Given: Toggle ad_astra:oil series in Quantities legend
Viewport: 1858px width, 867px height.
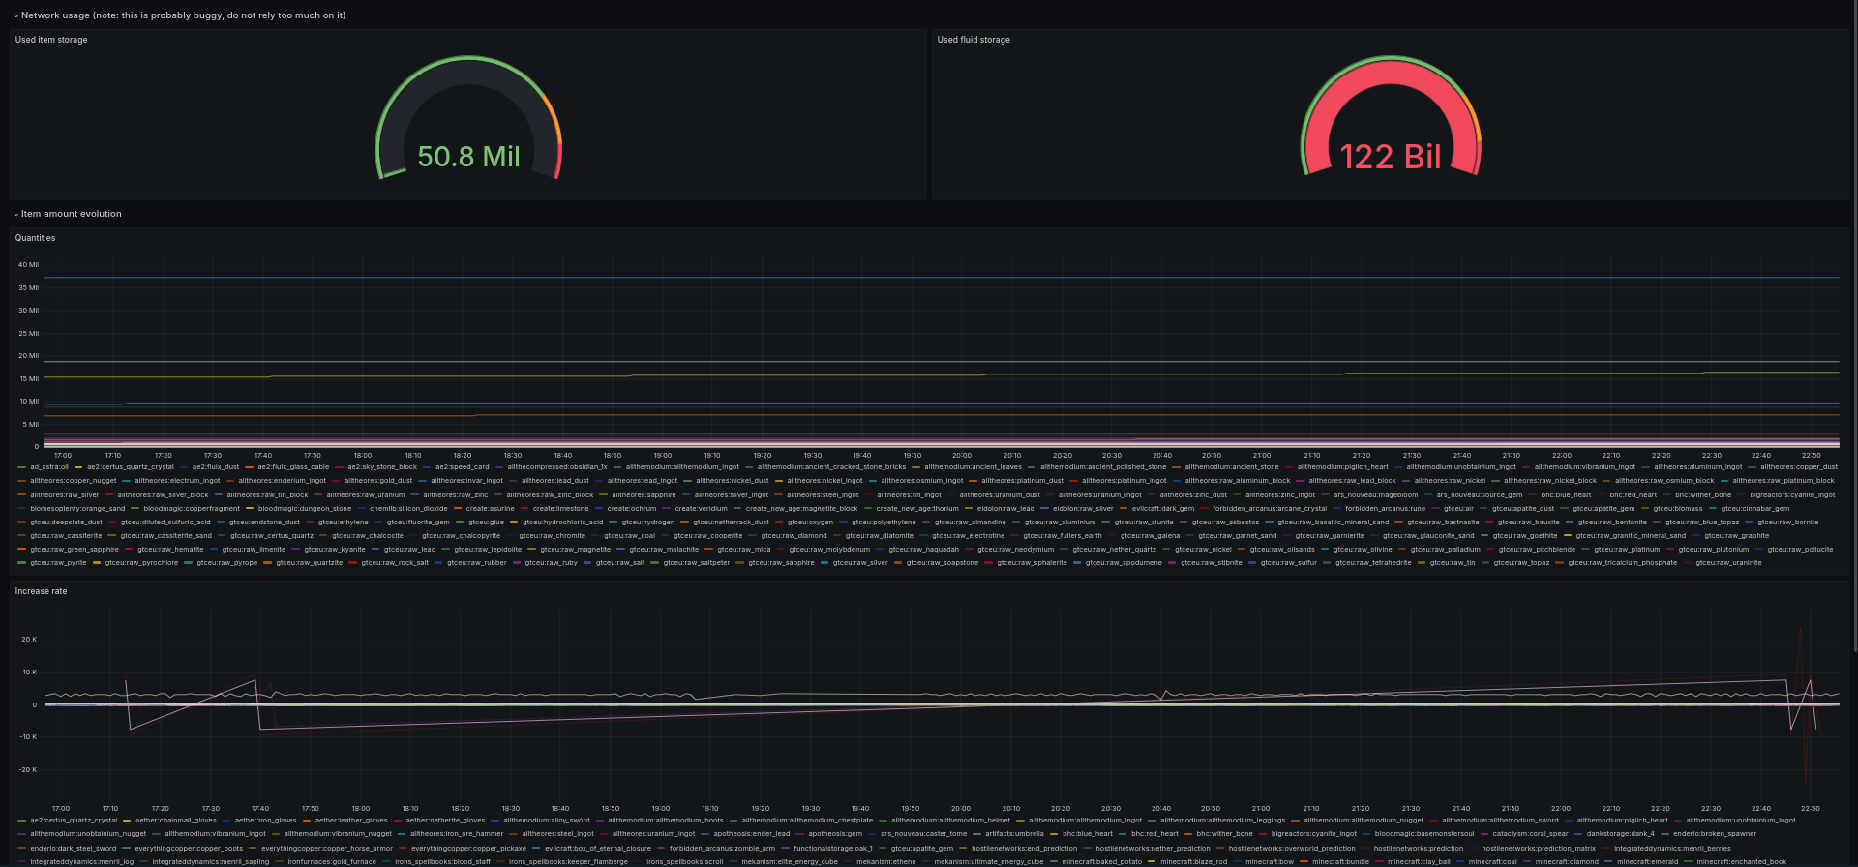Looking at the screenshot, I should [x=49, y=467].
